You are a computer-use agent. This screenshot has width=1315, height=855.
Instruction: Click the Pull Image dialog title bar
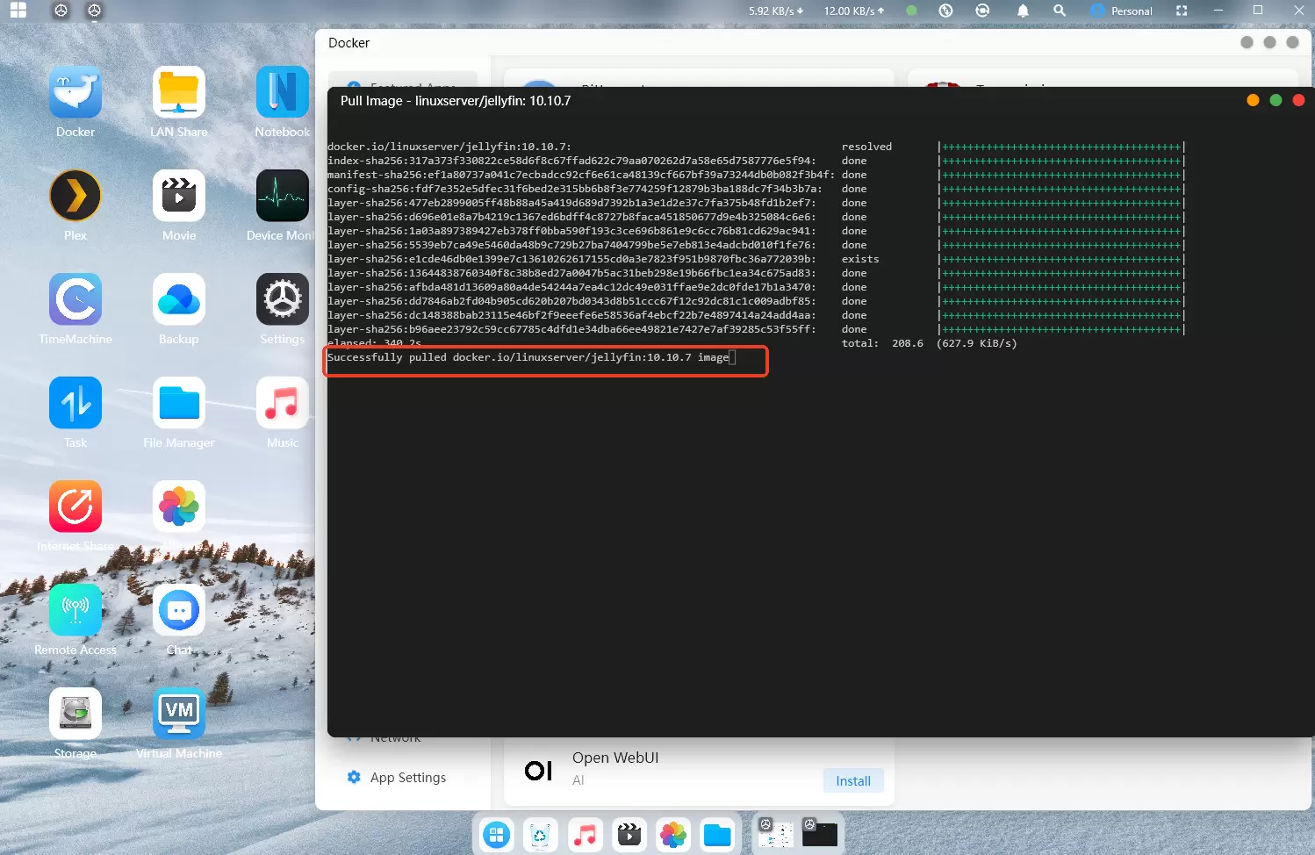(x=821, y=100)
